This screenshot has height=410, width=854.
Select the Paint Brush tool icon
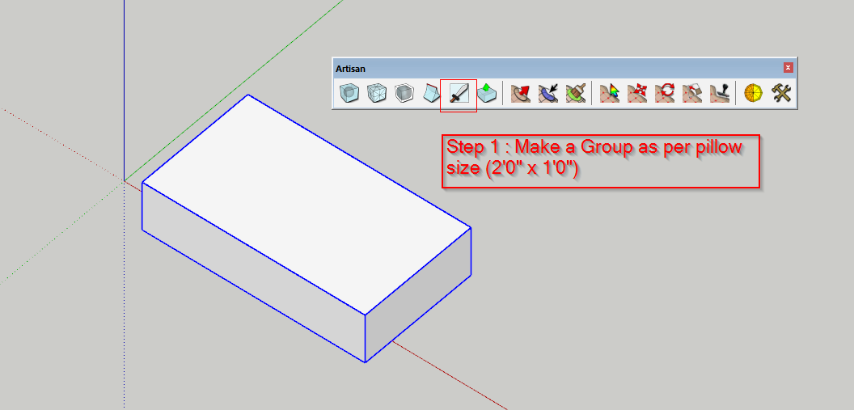(x=575, y=93)
